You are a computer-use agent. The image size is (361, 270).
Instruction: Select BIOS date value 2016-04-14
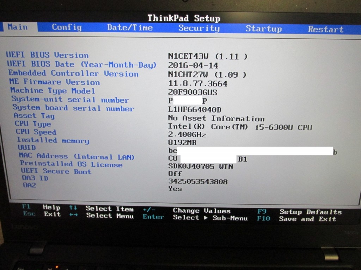click(193, 65)
